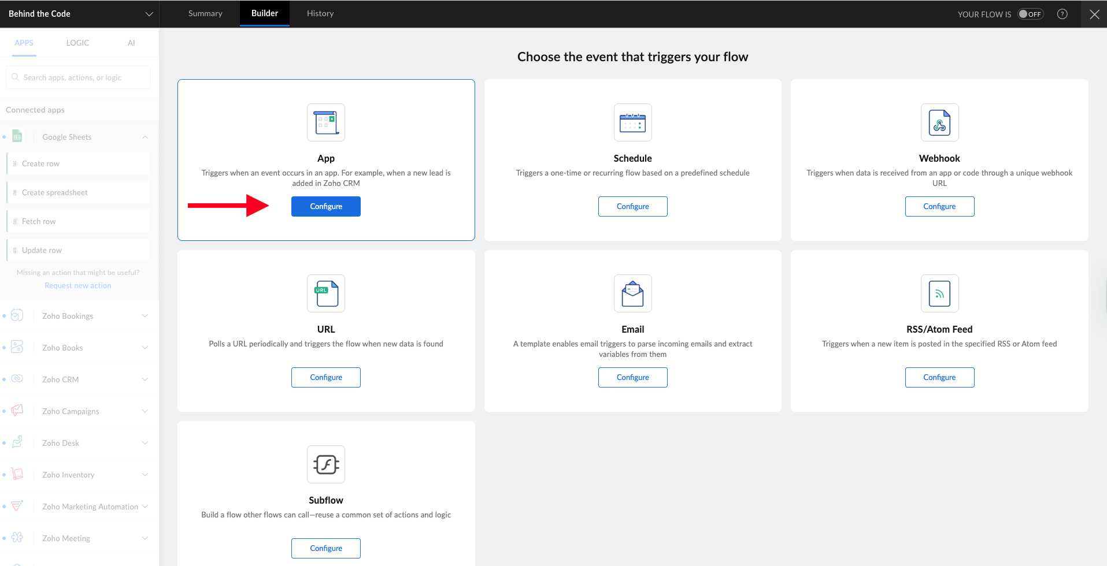This screenshot has height=566, width=1107.
Task: Toggle the flow ON/OFF switch
Action: [x=1030, y=14]
